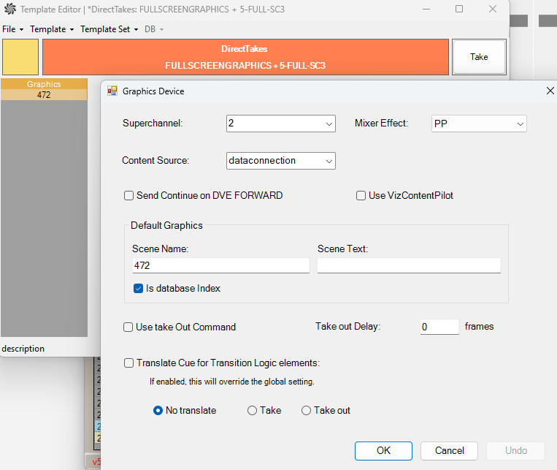Click the Take button in Template Editor
Screen dimensions: 557x470
click(479, 57)
